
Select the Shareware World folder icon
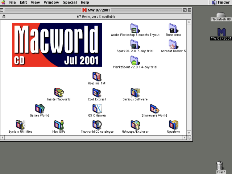point(154,109)
